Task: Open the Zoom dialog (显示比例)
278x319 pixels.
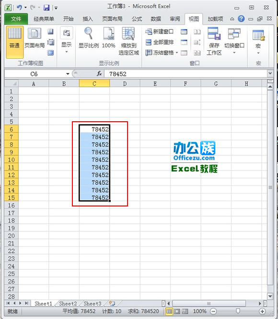Action: [89, 38]
